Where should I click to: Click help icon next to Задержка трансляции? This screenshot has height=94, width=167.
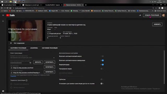tap(27, 80)
